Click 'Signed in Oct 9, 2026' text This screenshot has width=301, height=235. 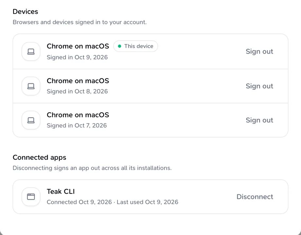click(77, 57)
